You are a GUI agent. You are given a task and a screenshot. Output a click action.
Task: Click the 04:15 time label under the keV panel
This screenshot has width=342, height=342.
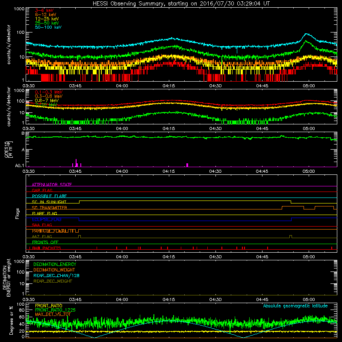pyautogui.click(x=169, y=86)
